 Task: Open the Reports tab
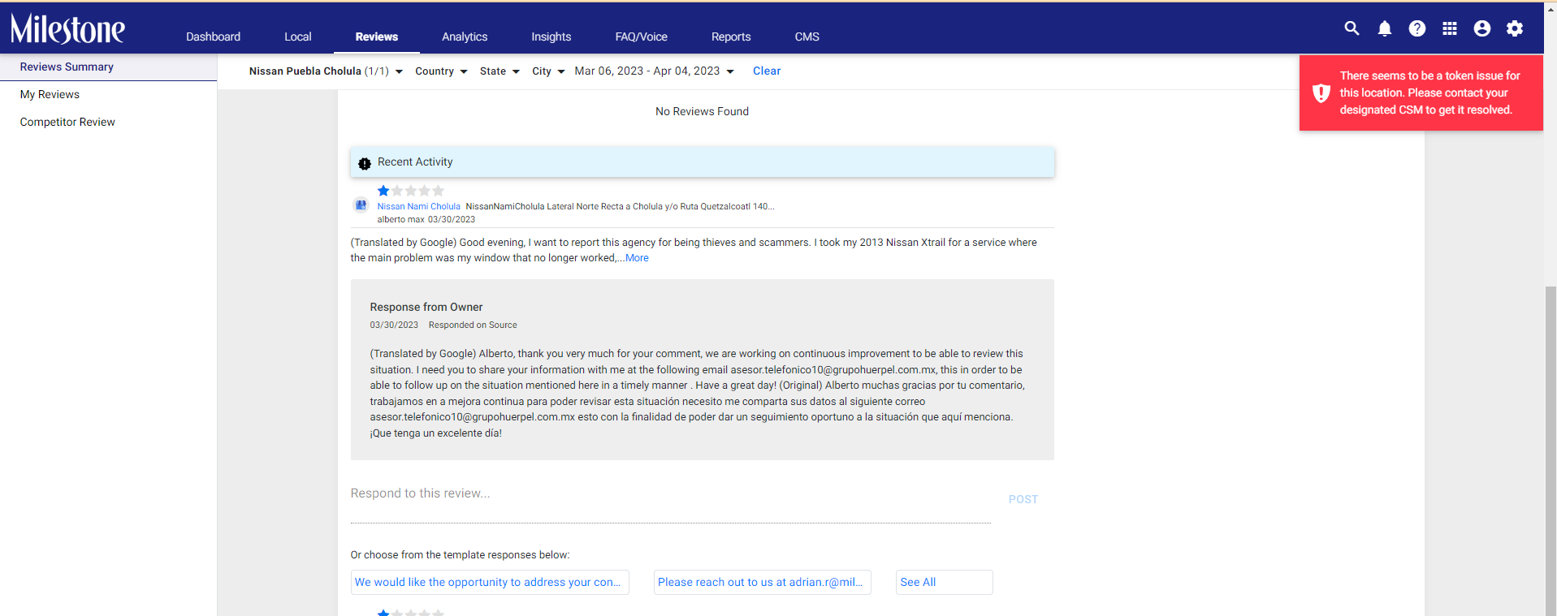point(731,37)
